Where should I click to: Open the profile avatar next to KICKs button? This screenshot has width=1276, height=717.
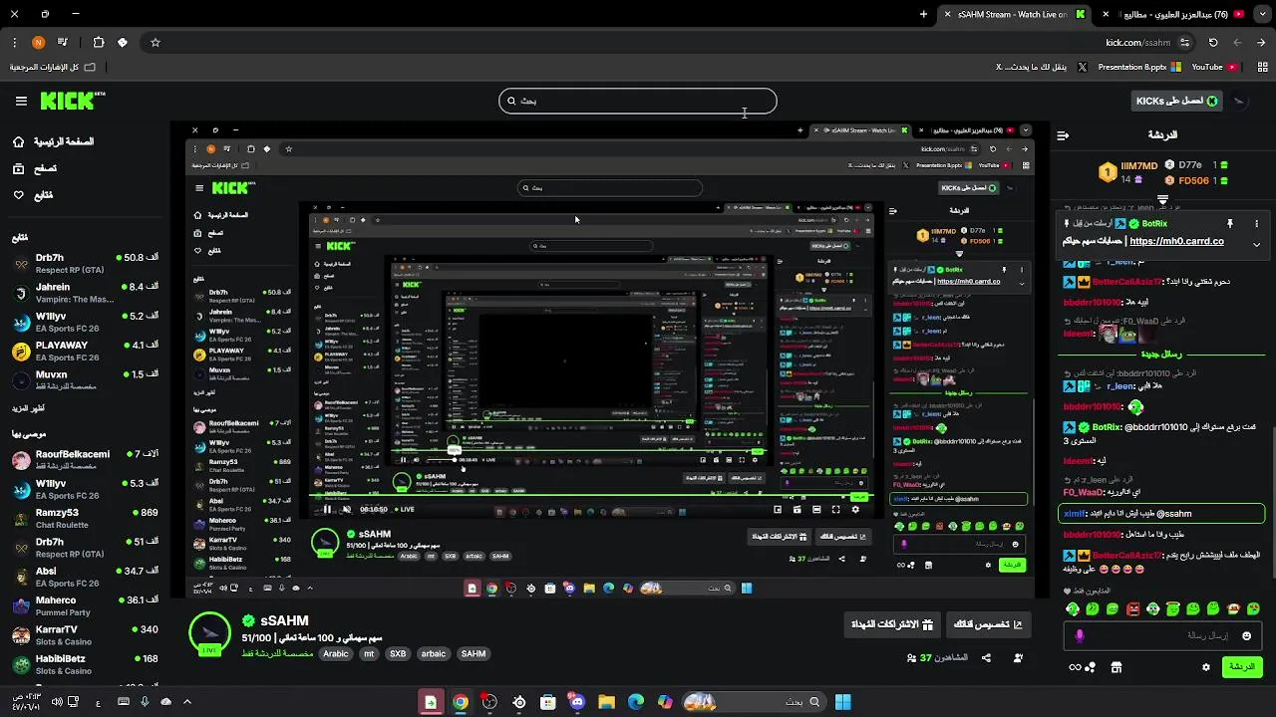coord(1240,101)
